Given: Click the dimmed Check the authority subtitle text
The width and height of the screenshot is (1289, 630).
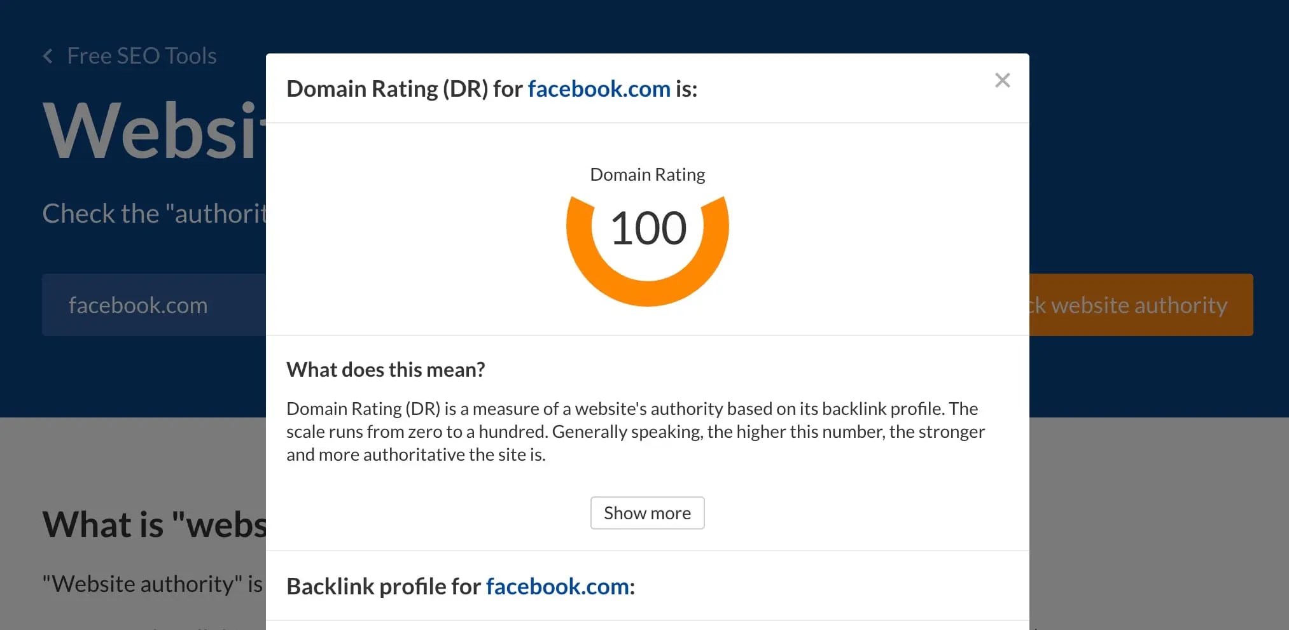Looking at the screenshot, I should tap(155, 213).
